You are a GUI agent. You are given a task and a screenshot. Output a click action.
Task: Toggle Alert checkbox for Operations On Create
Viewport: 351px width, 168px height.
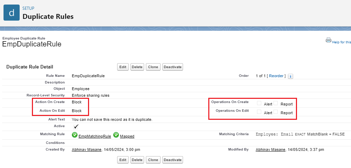click(x=259, y=103)
